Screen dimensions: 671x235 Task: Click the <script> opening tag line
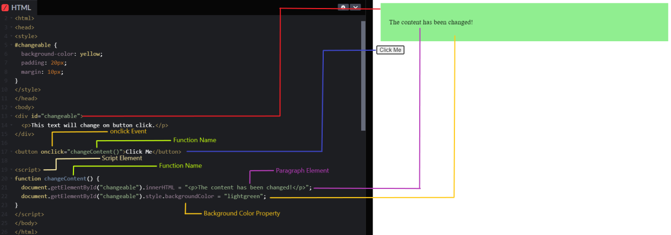(28, 170)
